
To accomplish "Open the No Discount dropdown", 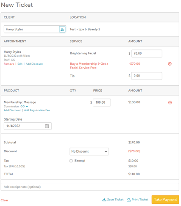I will click(x=89, y=151).
